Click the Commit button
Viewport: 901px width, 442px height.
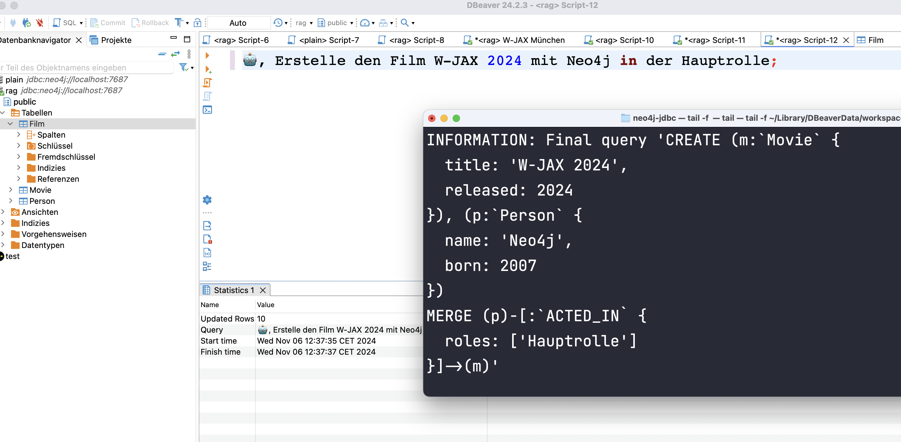pyautogui.click(x=108, y=23)
